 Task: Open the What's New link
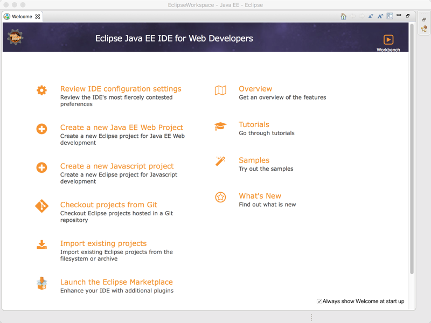[260, 196]
